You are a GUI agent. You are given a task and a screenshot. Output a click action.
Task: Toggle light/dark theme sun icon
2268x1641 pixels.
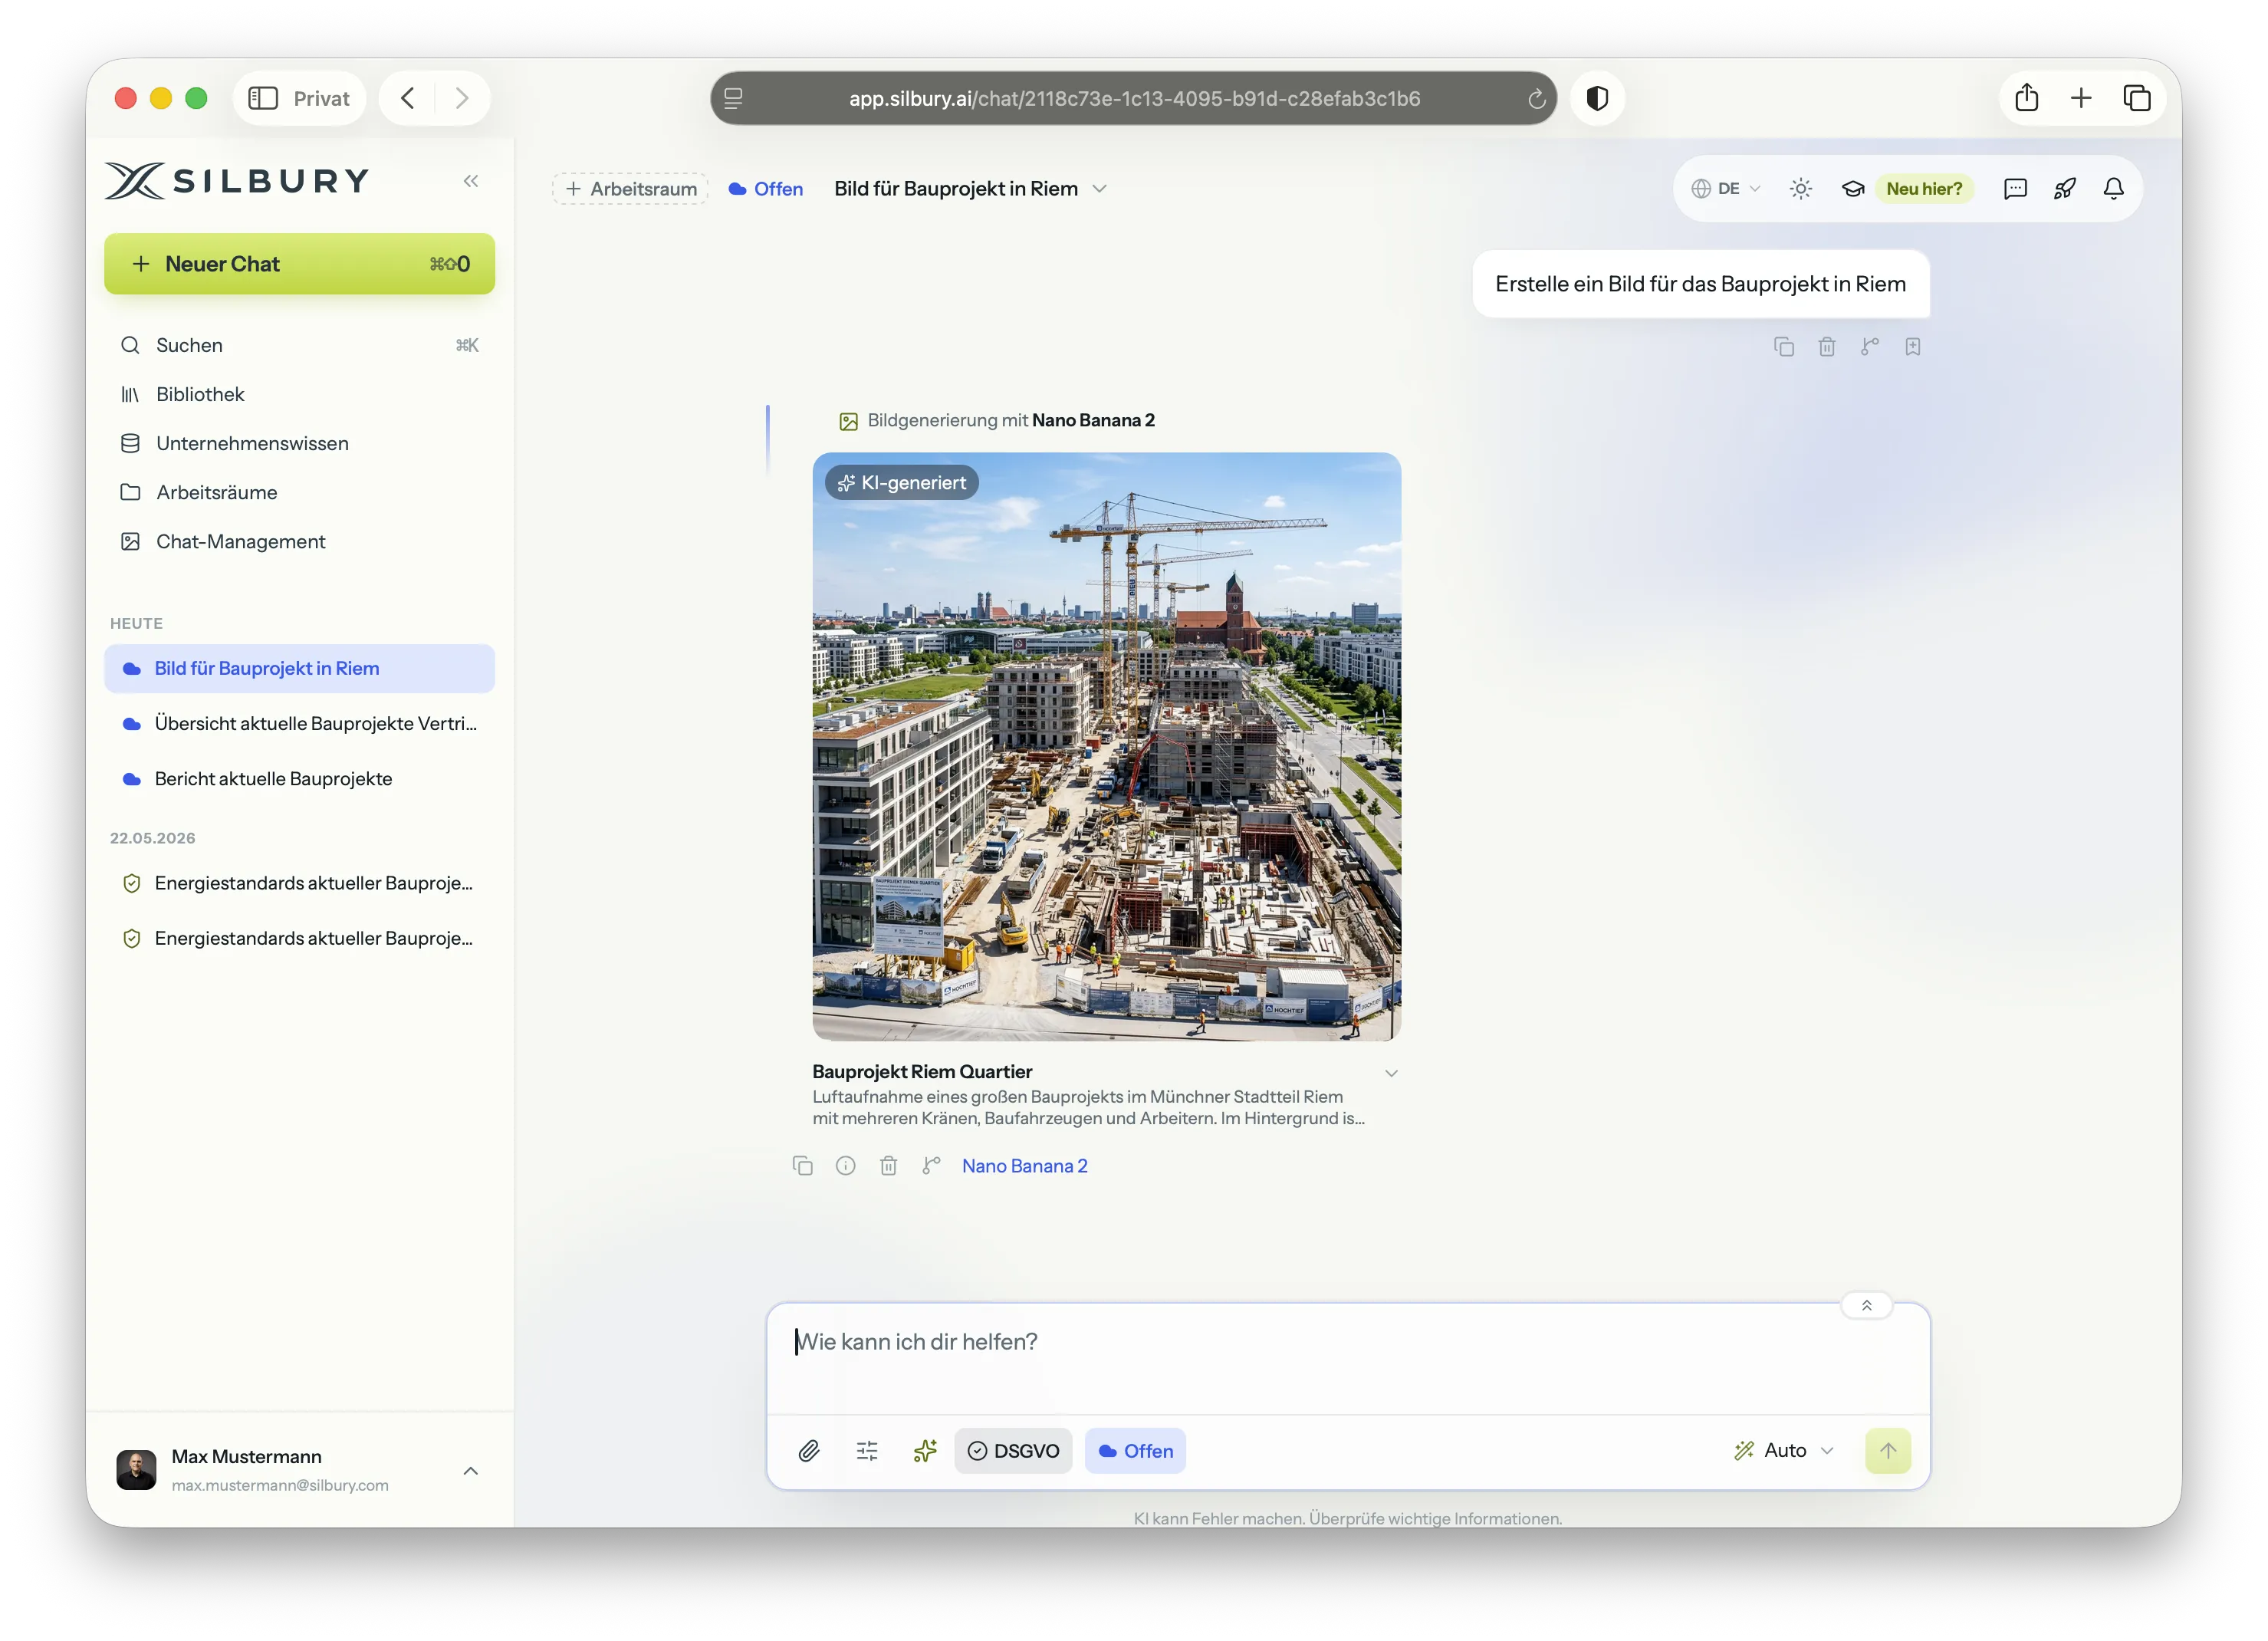[1801, 189]
